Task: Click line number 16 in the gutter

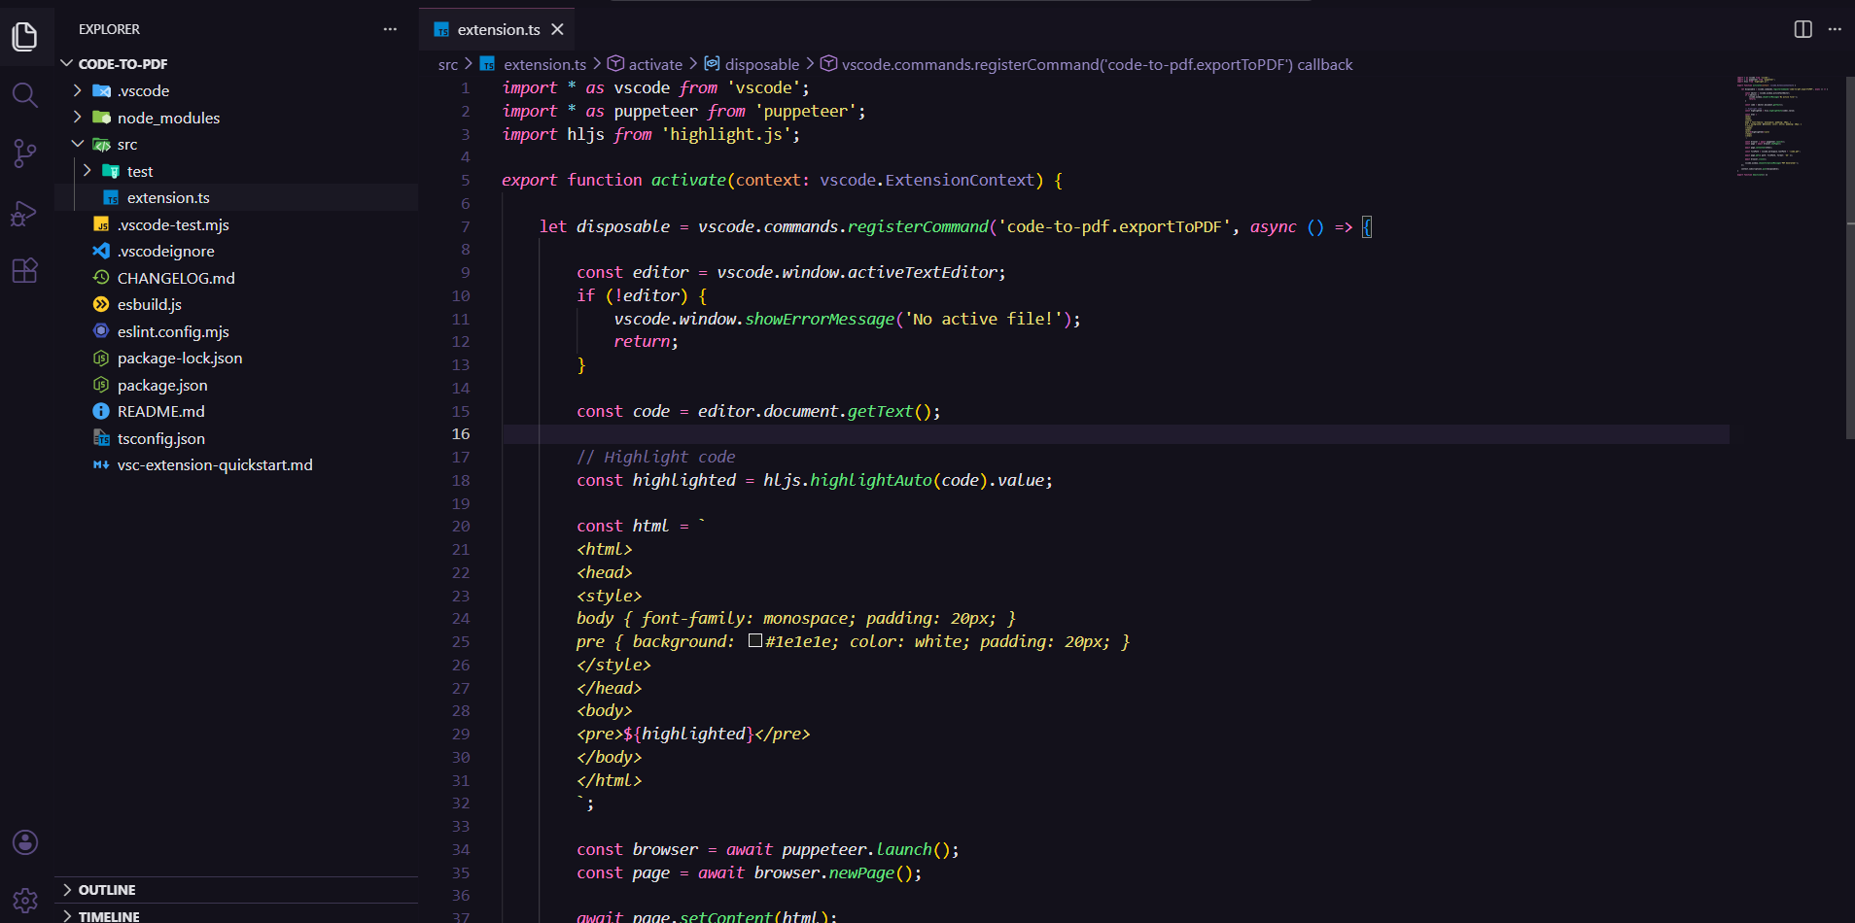Action: coord(461,434)
